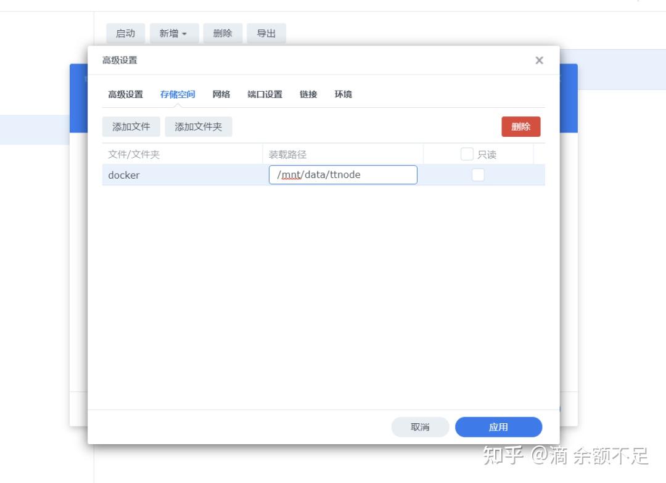Switch to the 链接 tab
Viewport: 666px width, 483px height.
coord(308,94)
